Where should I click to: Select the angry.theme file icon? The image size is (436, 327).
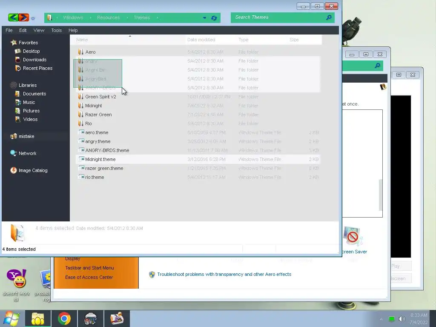[81, 141]
